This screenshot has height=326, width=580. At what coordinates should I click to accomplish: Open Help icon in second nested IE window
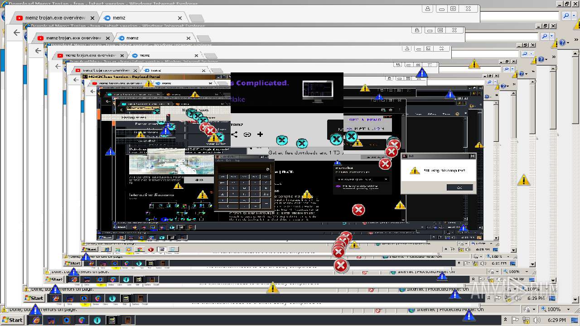tap(541, 60)
